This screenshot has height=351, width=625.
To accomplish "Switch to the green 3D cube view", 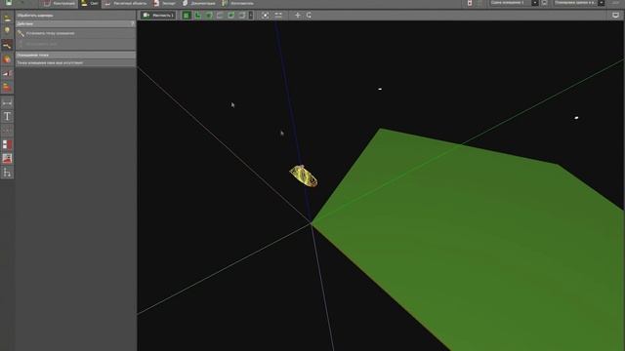I will click(x=209, y=16).
